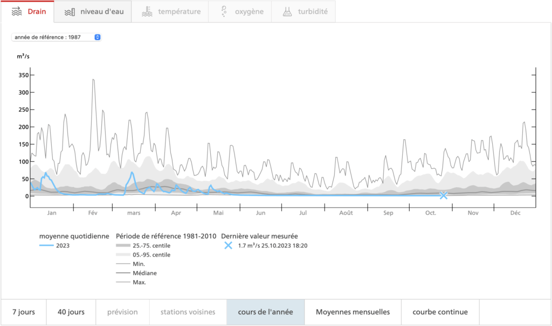
Task: Switch to courbe continue view
Action: (440, 312)
